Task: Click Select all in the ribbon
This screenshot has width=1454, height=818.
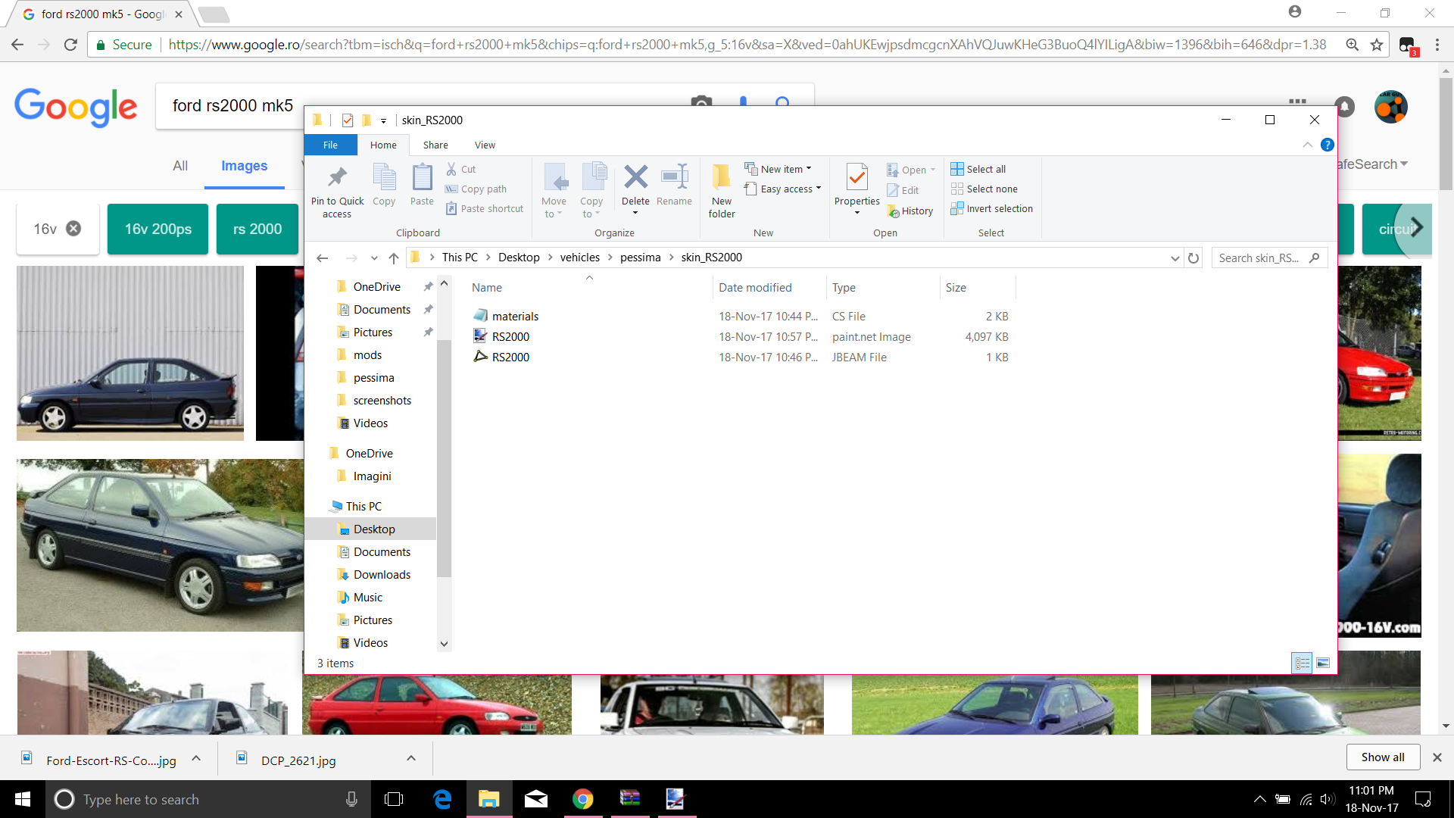Action: click(978, 169)
